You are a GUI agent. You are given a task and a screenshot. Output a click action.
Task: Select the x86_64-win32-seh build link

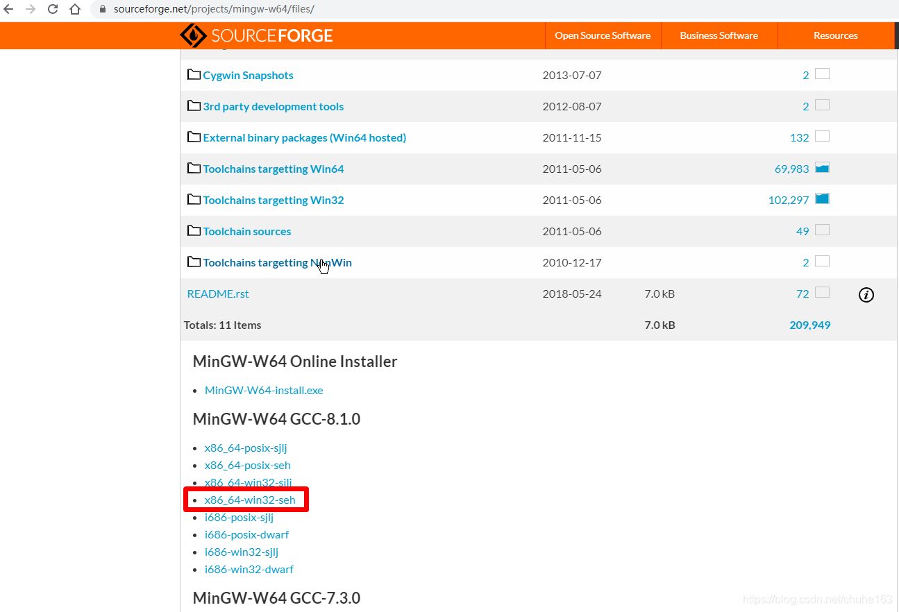pyautogui.click(x=250, y=500)
